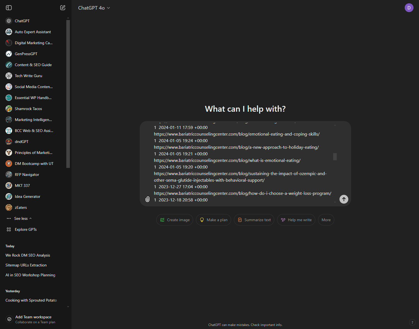Image resolution: width=419 pixels, height=329 pixels.
Task: Open the Marketing Intelligence GPT
Action: pos(33,120)
